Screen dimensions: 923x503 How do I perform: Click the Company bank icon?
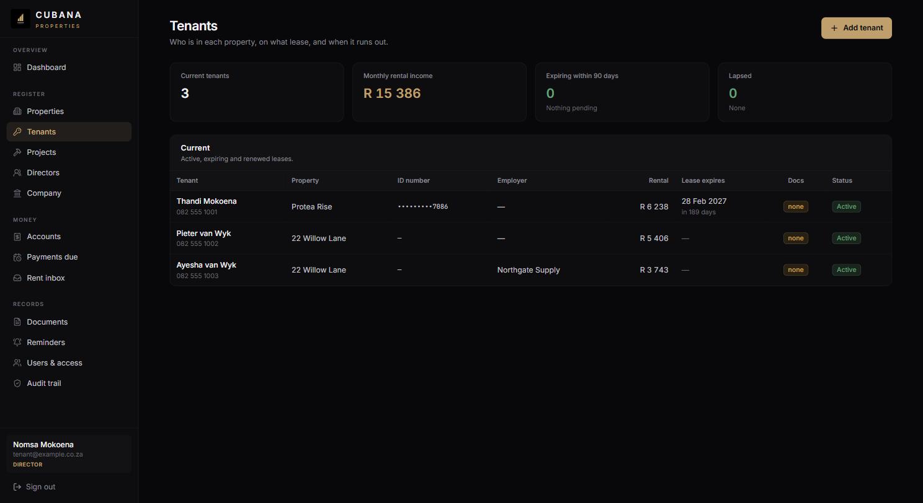[x=17, y=193]
